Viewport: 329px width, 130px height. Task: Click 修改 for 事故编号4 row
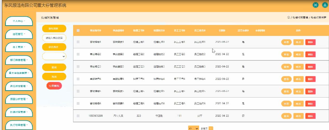click(298, 79)
